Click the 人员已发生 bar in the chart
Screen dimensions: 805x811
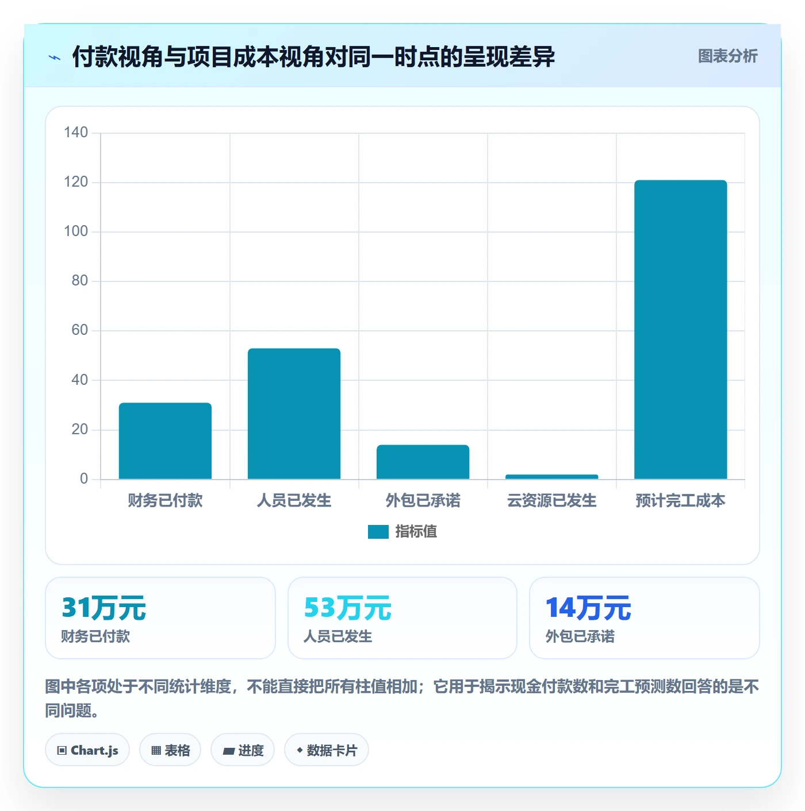[294, 414]
